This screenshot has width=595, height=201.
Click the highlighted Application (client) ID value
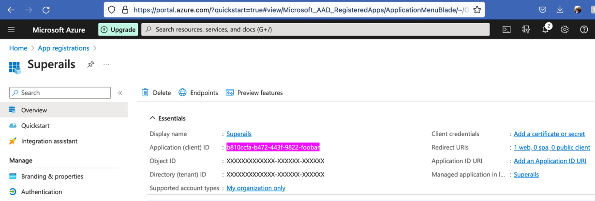pos(273,147)
